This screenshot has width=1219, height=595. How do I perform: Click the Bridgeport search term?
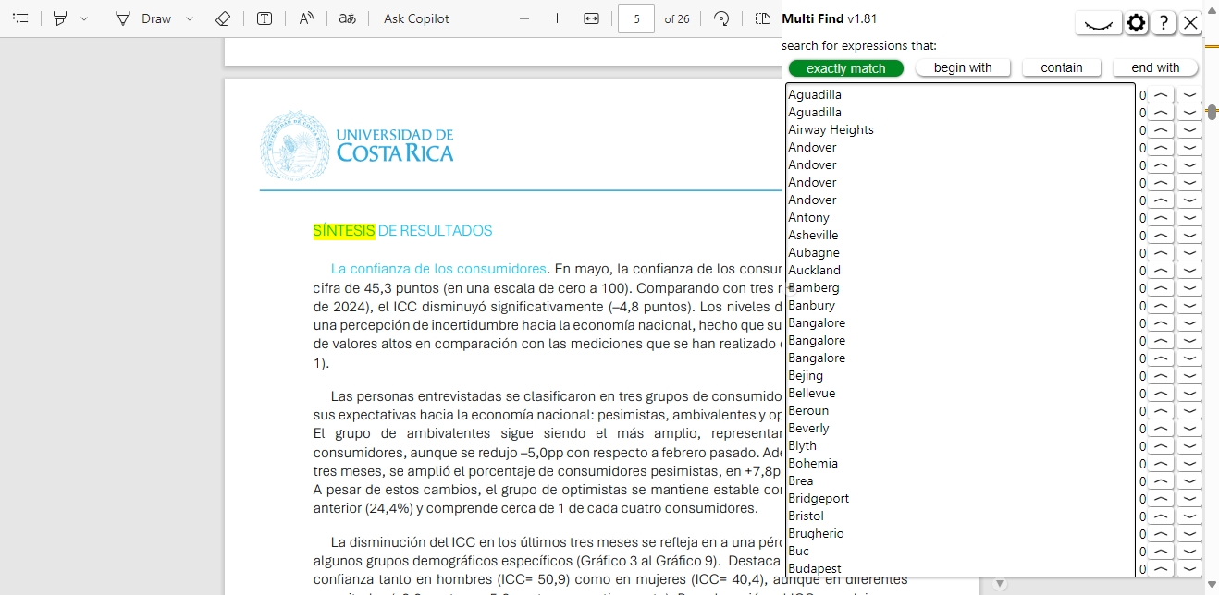819,499
